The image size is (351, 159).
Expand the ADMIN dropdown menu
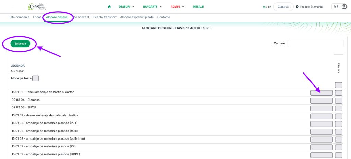tap(177, 7)
